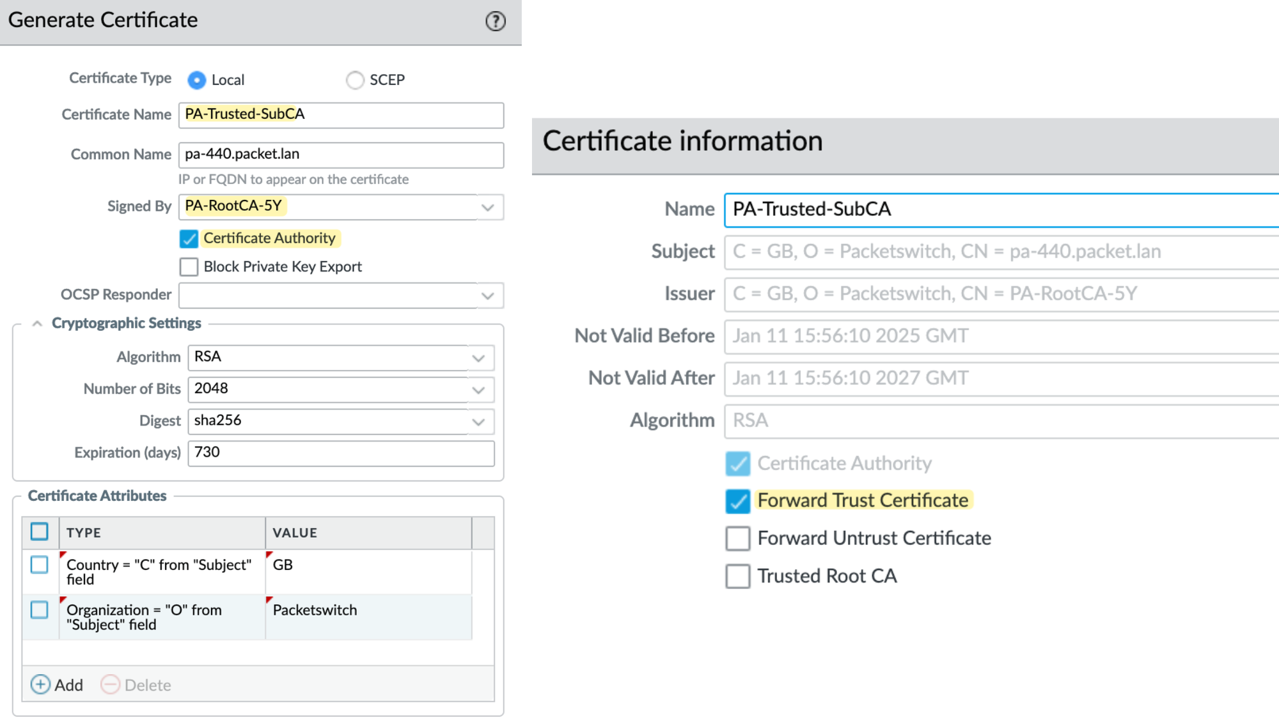Click the Add plus icon
Screen dimensions: 1279x720
40,685
